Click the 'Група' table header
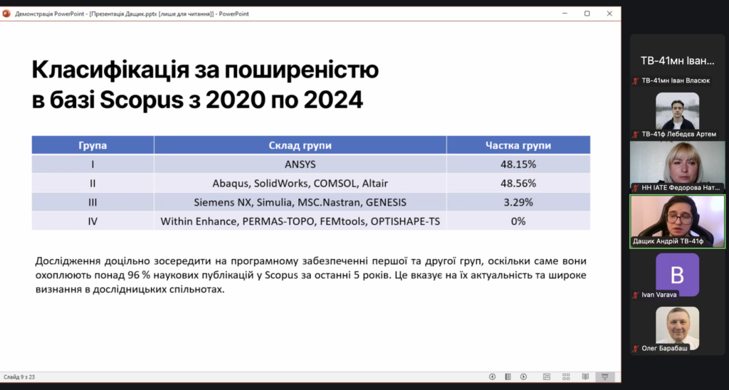729x390 pixels. (93, 145)
